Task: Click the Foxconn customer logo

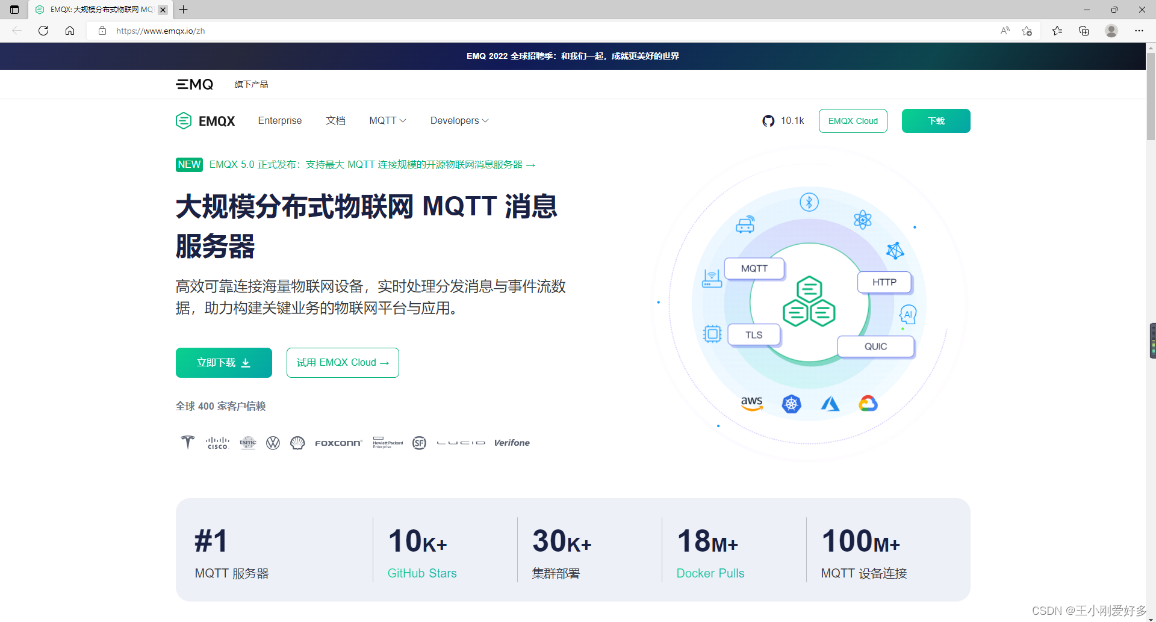Action: (338, 443)
